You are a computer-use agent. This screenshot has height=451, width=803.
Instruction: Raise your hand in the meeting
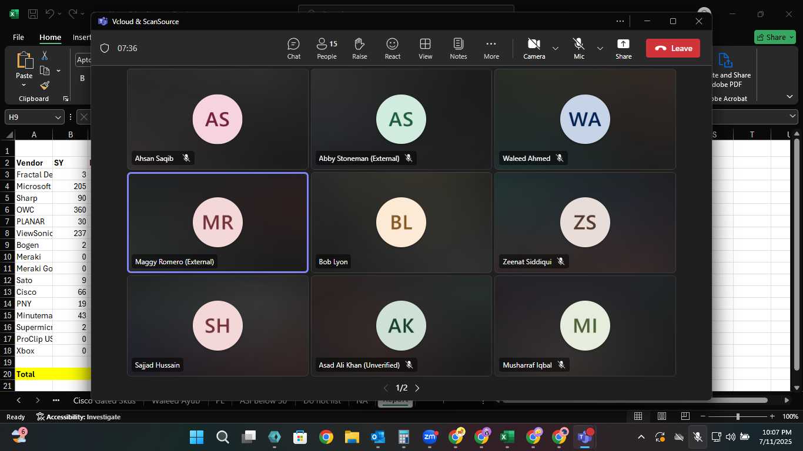[x=360, y=48]
